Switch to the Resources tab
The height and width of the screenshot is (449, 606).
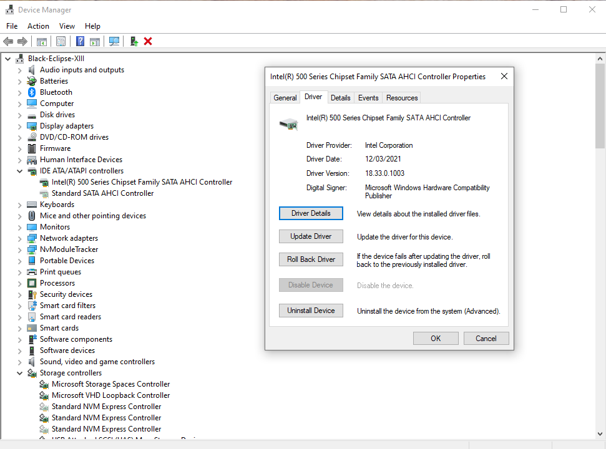pos(402,98)
